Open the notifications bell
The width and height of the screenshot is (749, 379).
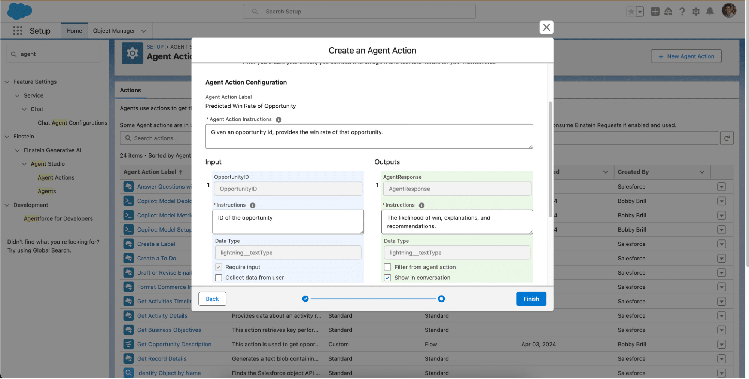pos(710,12)
